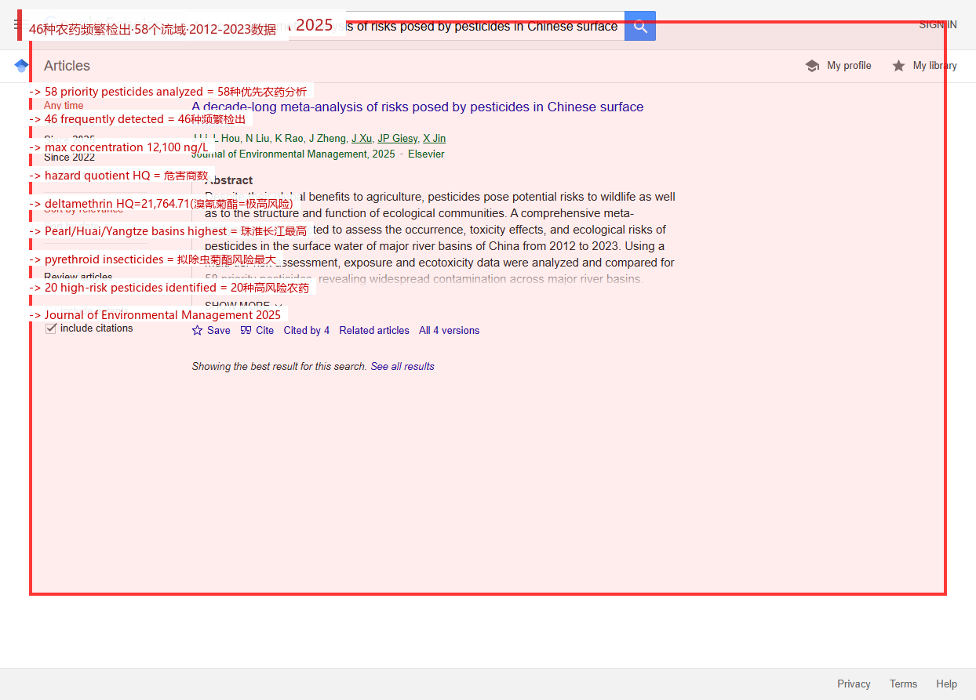Open the decade-long meta-analysis article title
Viewport: 976px width, 700px height.
coord(417,107)
